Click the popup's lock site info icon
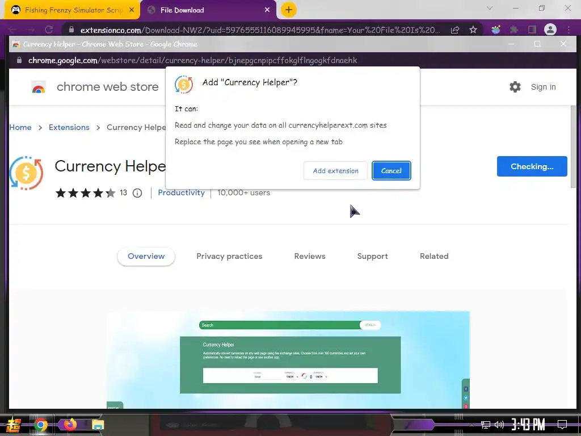The width and height of the screenshot is (581, 436). (x=19, y=60)
